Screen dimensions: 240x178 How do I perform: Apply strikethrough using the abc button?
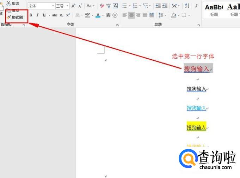pos(55,15)
